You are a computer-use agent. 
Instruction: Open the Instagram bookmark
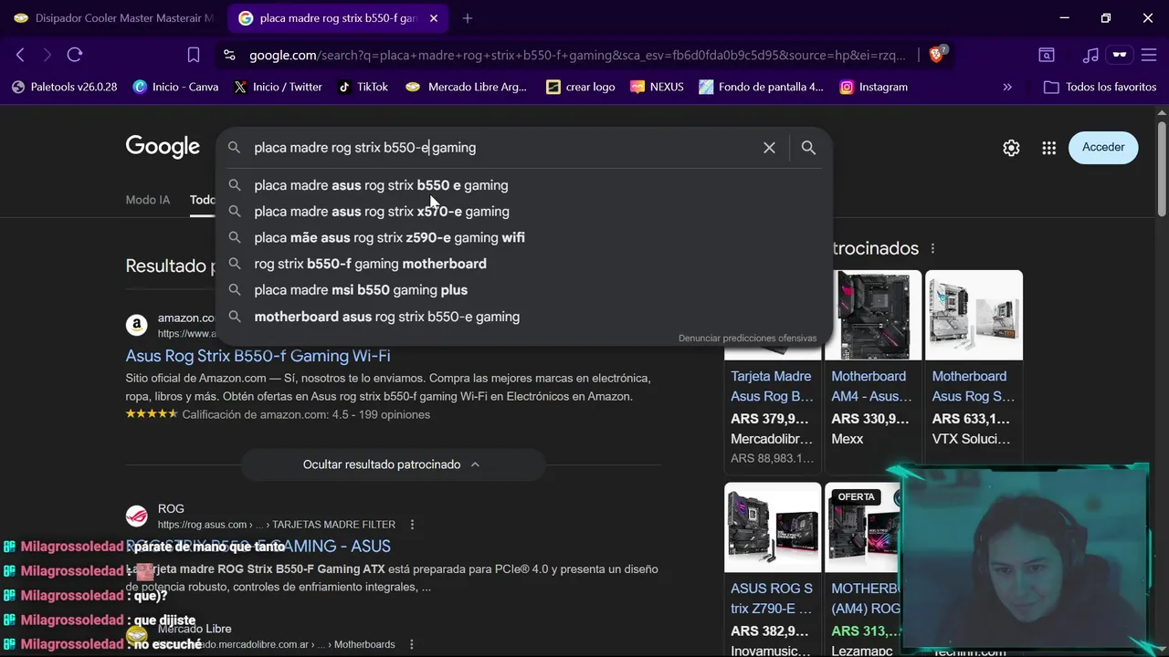pos(873,87)
